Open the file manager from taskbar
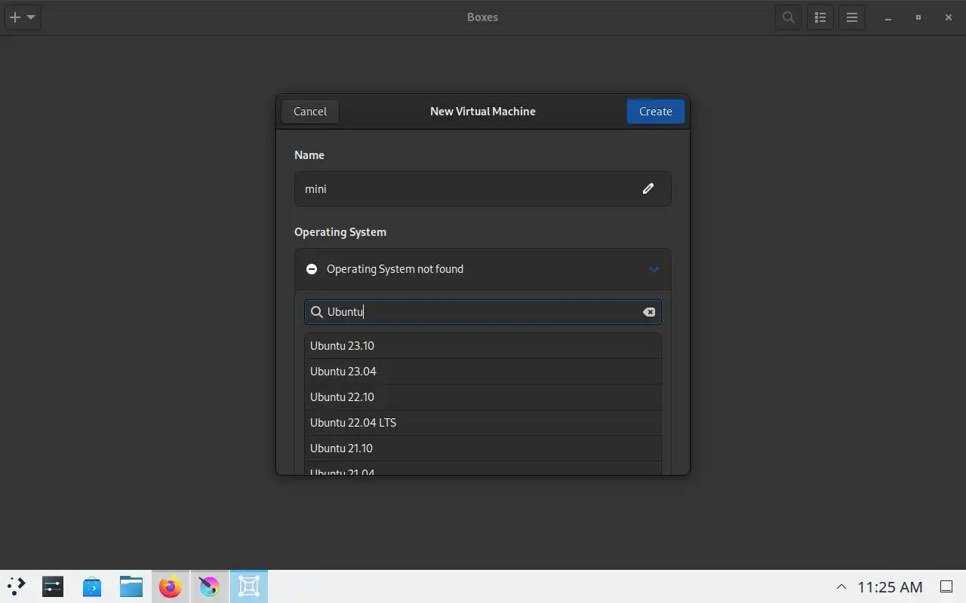The height and width of the screenshot is (603, 966). pos(131,586)
